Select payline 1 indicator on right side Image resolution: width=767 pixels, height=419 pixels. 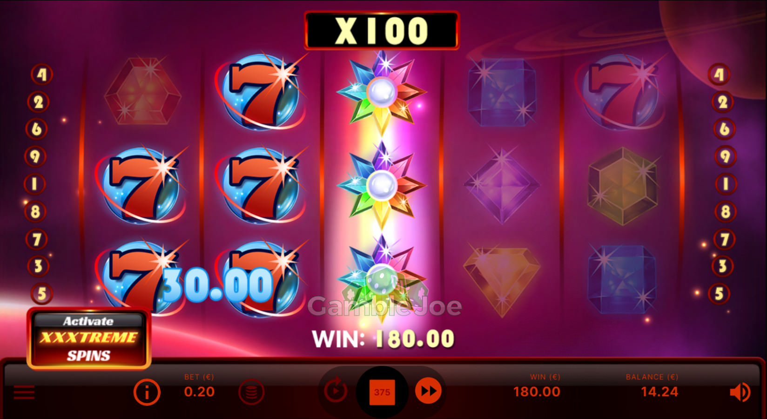tap(725, 184)
